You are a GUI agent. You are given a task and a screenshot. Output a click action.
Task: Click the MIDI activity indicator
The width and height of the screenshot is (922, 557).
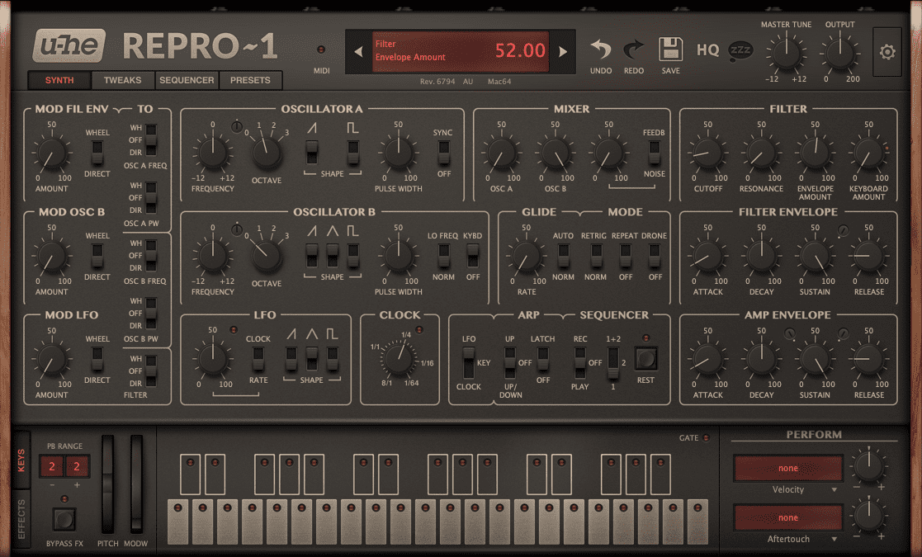pos(321,50)
